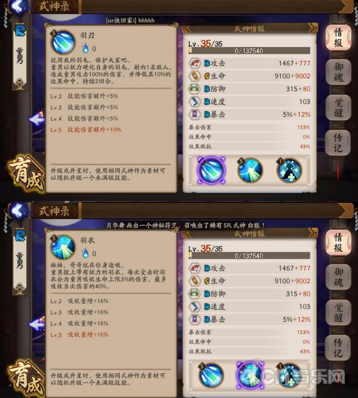The height and width of the screenshot is (398, 358).
Task: Open the 御魂 tab in top screen
Action: [x=338, y=72]
